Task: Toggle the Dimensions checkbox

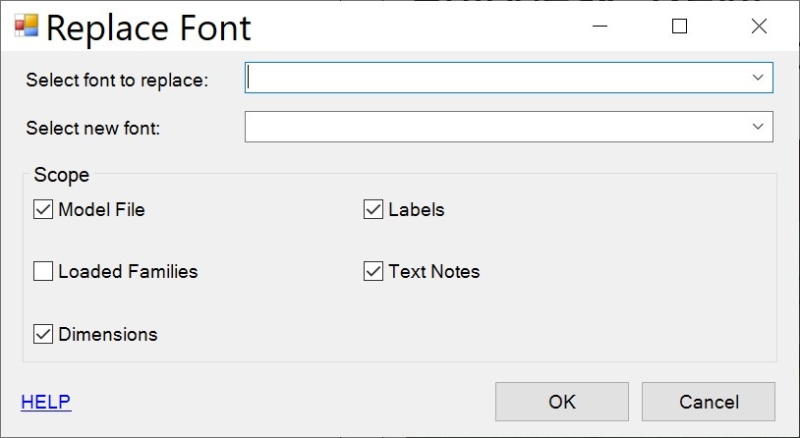Action: [x=43, y=334]
